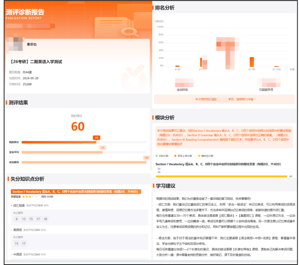
Task: Click the 中频词 knowledge point
Action: [x=17, y=254]
